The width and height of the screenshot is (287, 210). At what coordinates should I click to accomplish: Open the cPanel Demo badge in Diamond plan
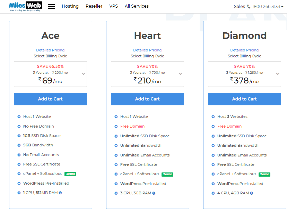pos(264,174)
